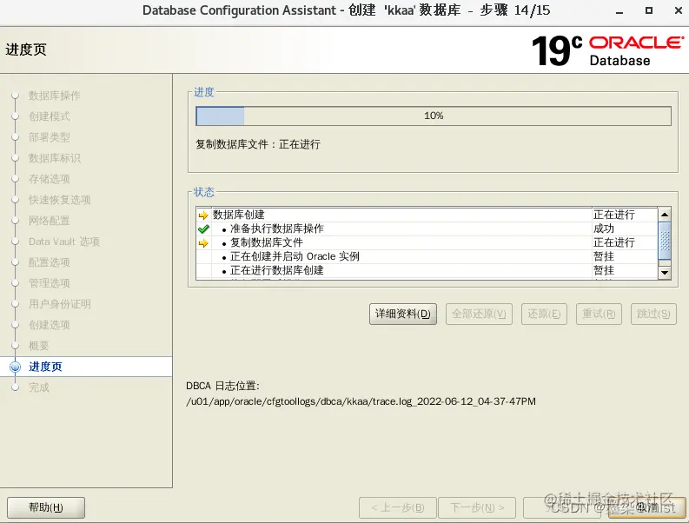The height and width of the screenshot is (523, 689).
Task: Select 部署类型 step in sidebar
Action: point(50,137)
